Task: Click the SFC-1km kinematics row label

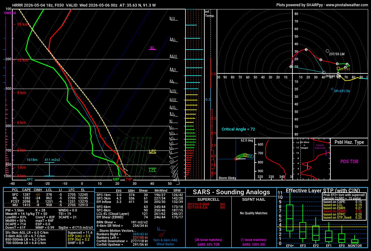Action: [103, 195]
